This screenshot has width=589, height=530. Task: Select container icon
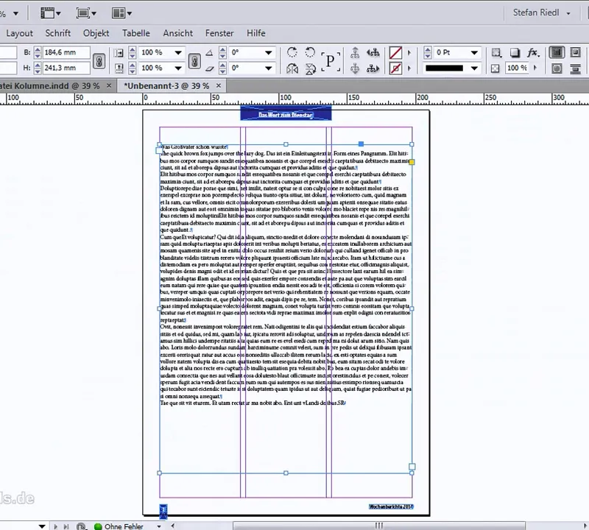[355, 52]
